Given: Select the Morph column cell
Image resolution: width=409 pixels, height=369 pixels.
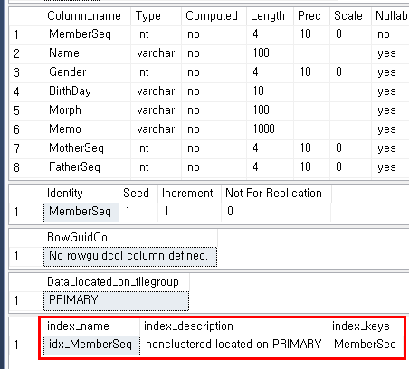Looking at the screenshot, I should point(87,110).
